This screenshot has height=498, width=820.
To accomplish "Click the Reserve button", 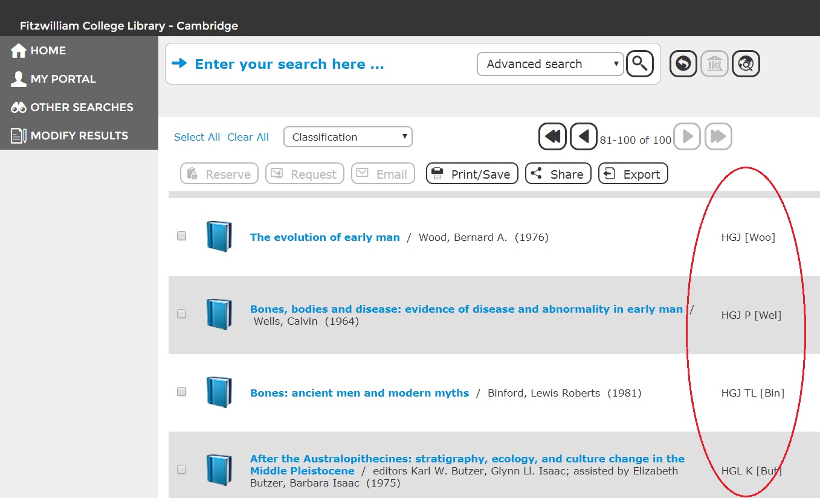I will pos(219,174).
